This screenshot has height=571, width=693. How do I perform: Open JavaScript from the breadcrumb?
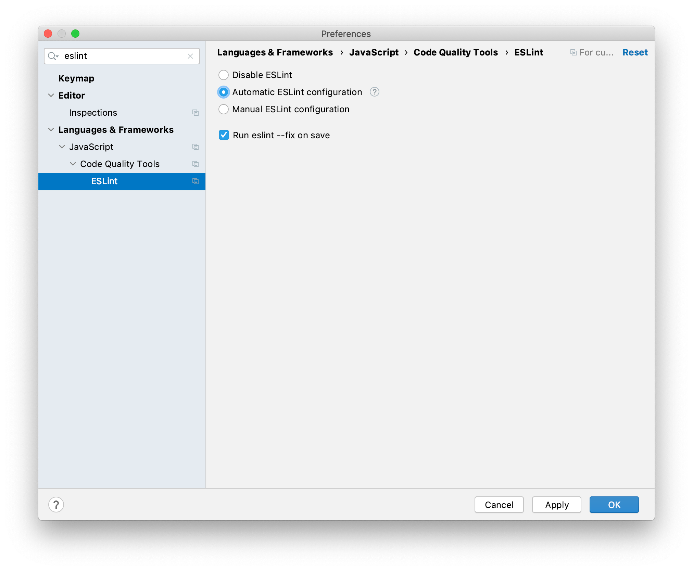pos(374,52)
